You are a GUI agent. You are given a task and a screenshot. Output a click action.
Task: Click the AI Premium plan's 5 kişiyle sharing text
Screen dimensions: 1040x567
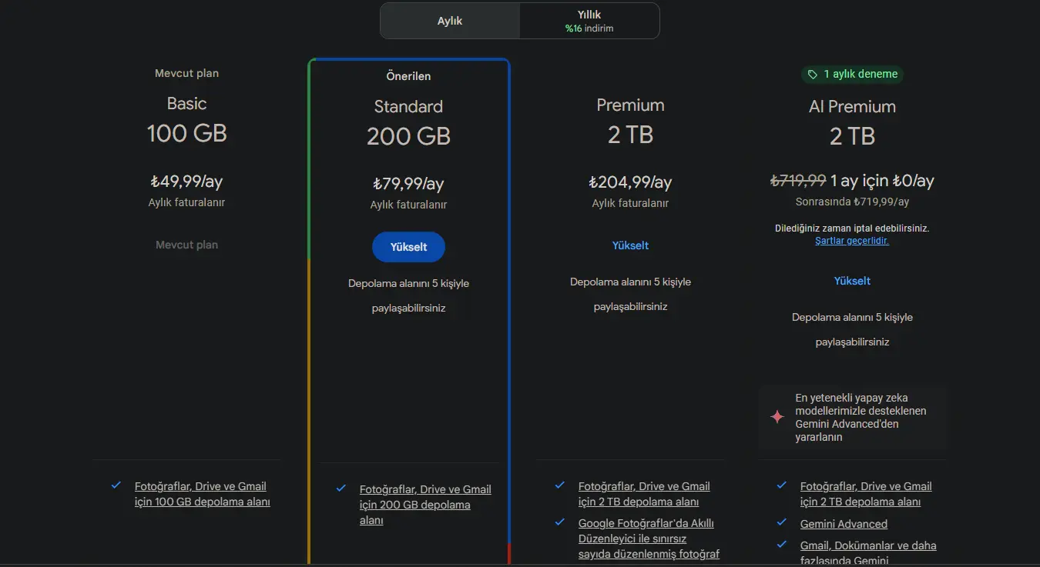pyautogui.click(x=852, y=329)
